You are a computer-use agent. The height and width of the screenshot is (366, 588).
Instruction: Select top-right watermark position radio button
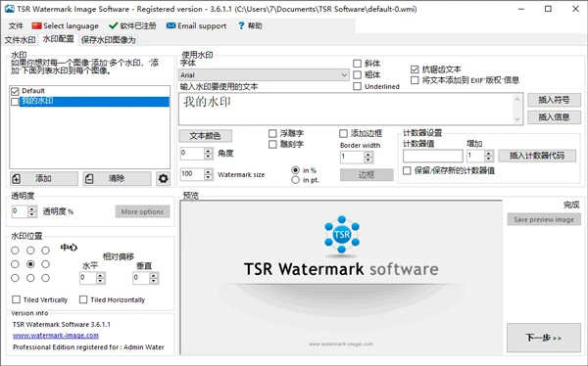46,251
